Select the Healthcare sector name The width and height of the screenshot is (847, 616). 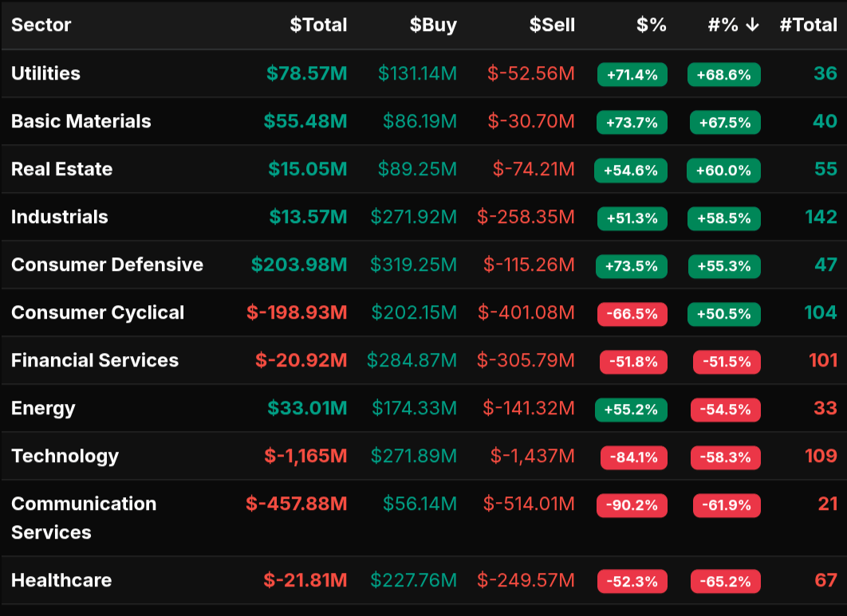click(x=61, y=580)
